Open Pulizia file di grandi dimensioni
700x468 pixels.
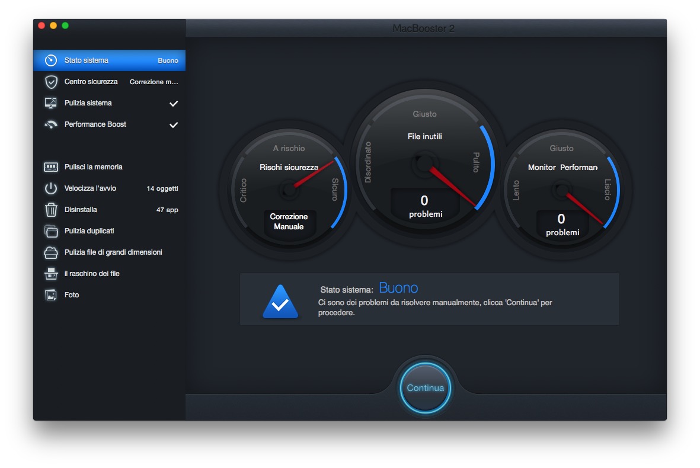click(x=110, y=252)
